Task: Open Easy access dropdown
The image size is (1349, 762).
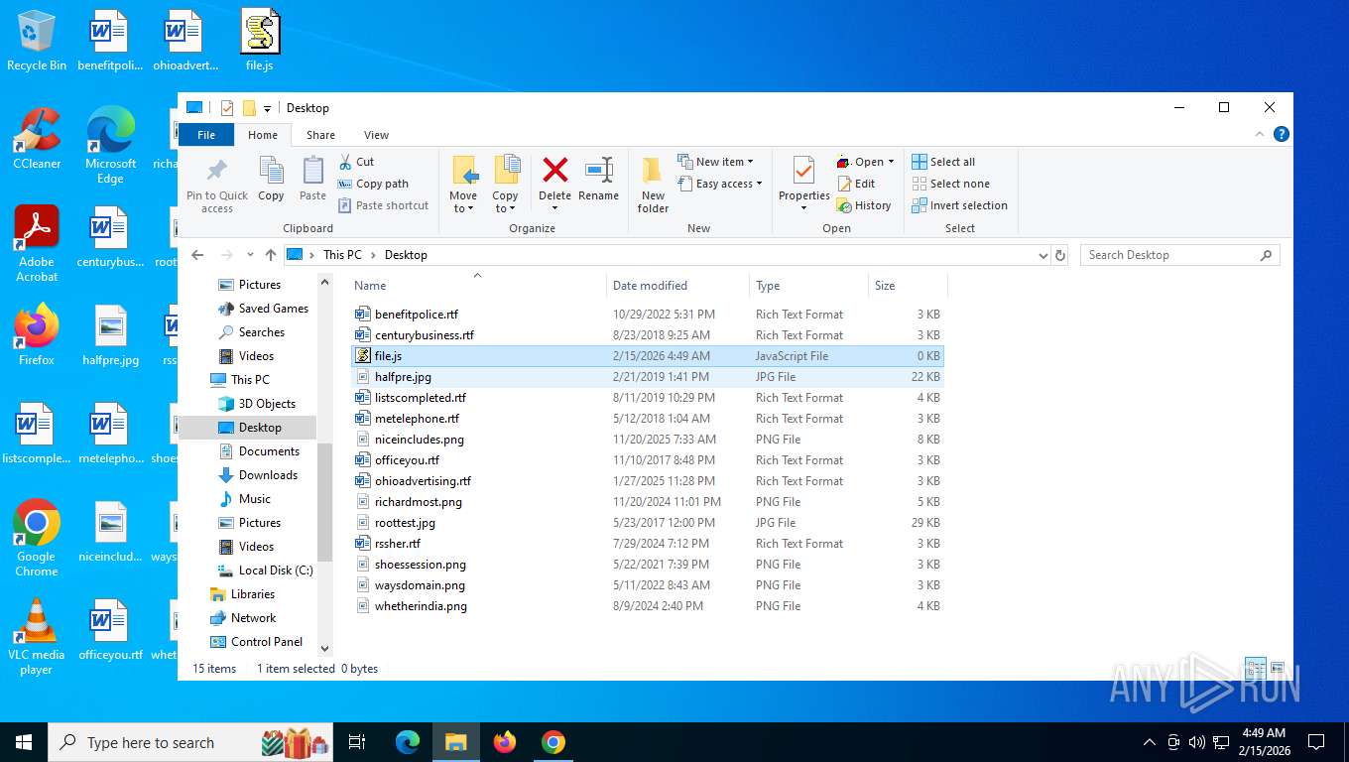Action: 720,184
